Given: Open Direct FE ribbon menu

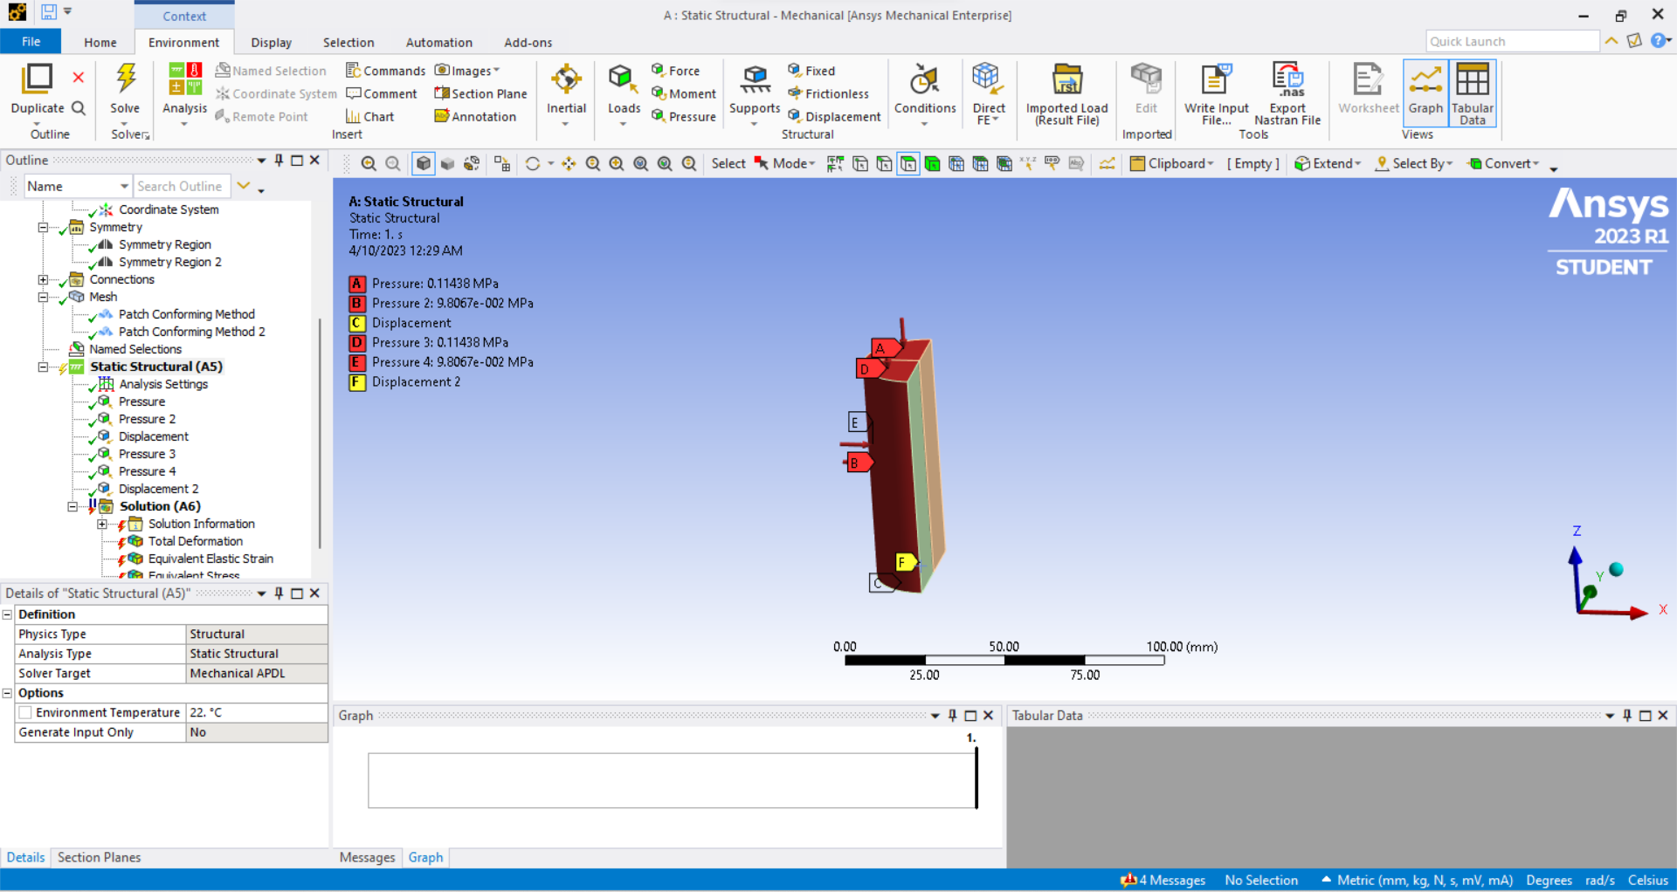Looking at the screenshot, I should (x=988, y=94).
